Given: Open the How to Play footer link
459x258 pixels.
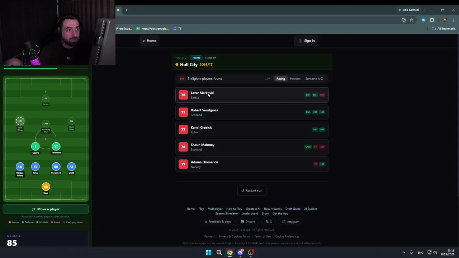Looking at the screenshot, I should click(234, 209).
